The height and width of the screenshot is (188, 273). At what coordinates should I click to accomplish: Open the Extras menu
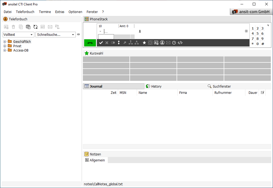click(60, 12)
